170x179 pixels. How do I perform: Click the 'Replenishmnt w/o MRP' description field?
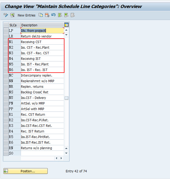point(42,81)
